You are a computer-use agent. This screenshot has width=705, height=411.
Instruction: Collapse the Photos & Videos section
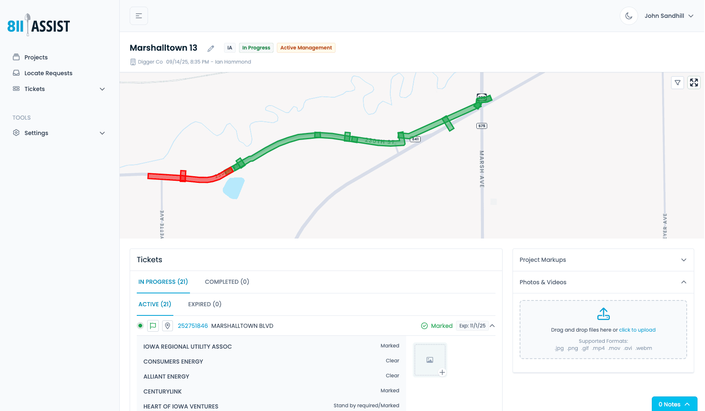603,282
